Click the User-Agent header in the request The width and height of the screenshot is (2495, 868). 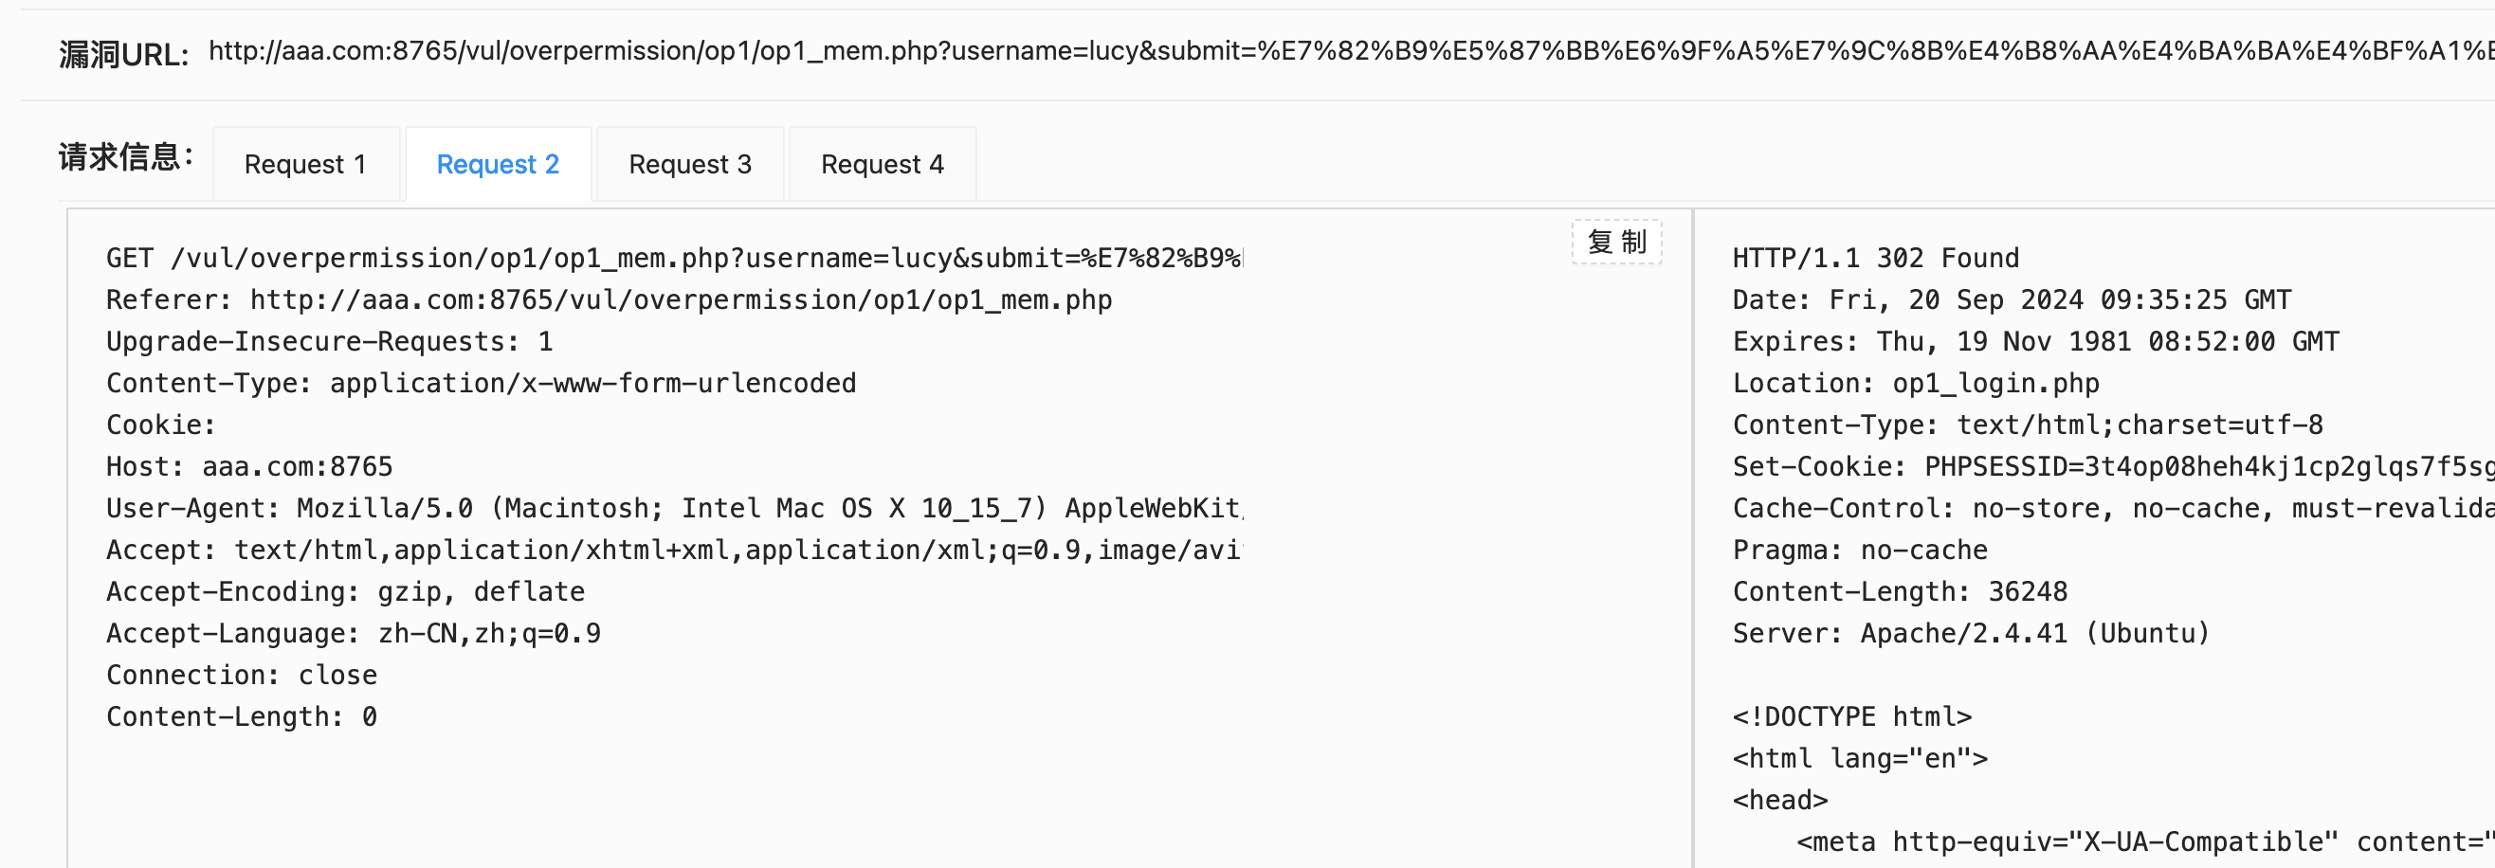[x=673, y=508]
